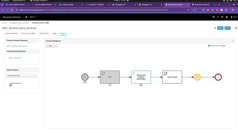This screenshot has height=133, width=238.
Task: Click instance badge under INIT node
Action: (110, 85)
